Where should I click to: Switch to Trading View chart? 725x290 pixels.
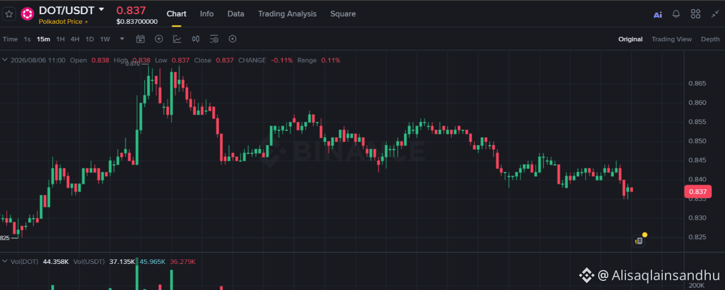[672, 39]
